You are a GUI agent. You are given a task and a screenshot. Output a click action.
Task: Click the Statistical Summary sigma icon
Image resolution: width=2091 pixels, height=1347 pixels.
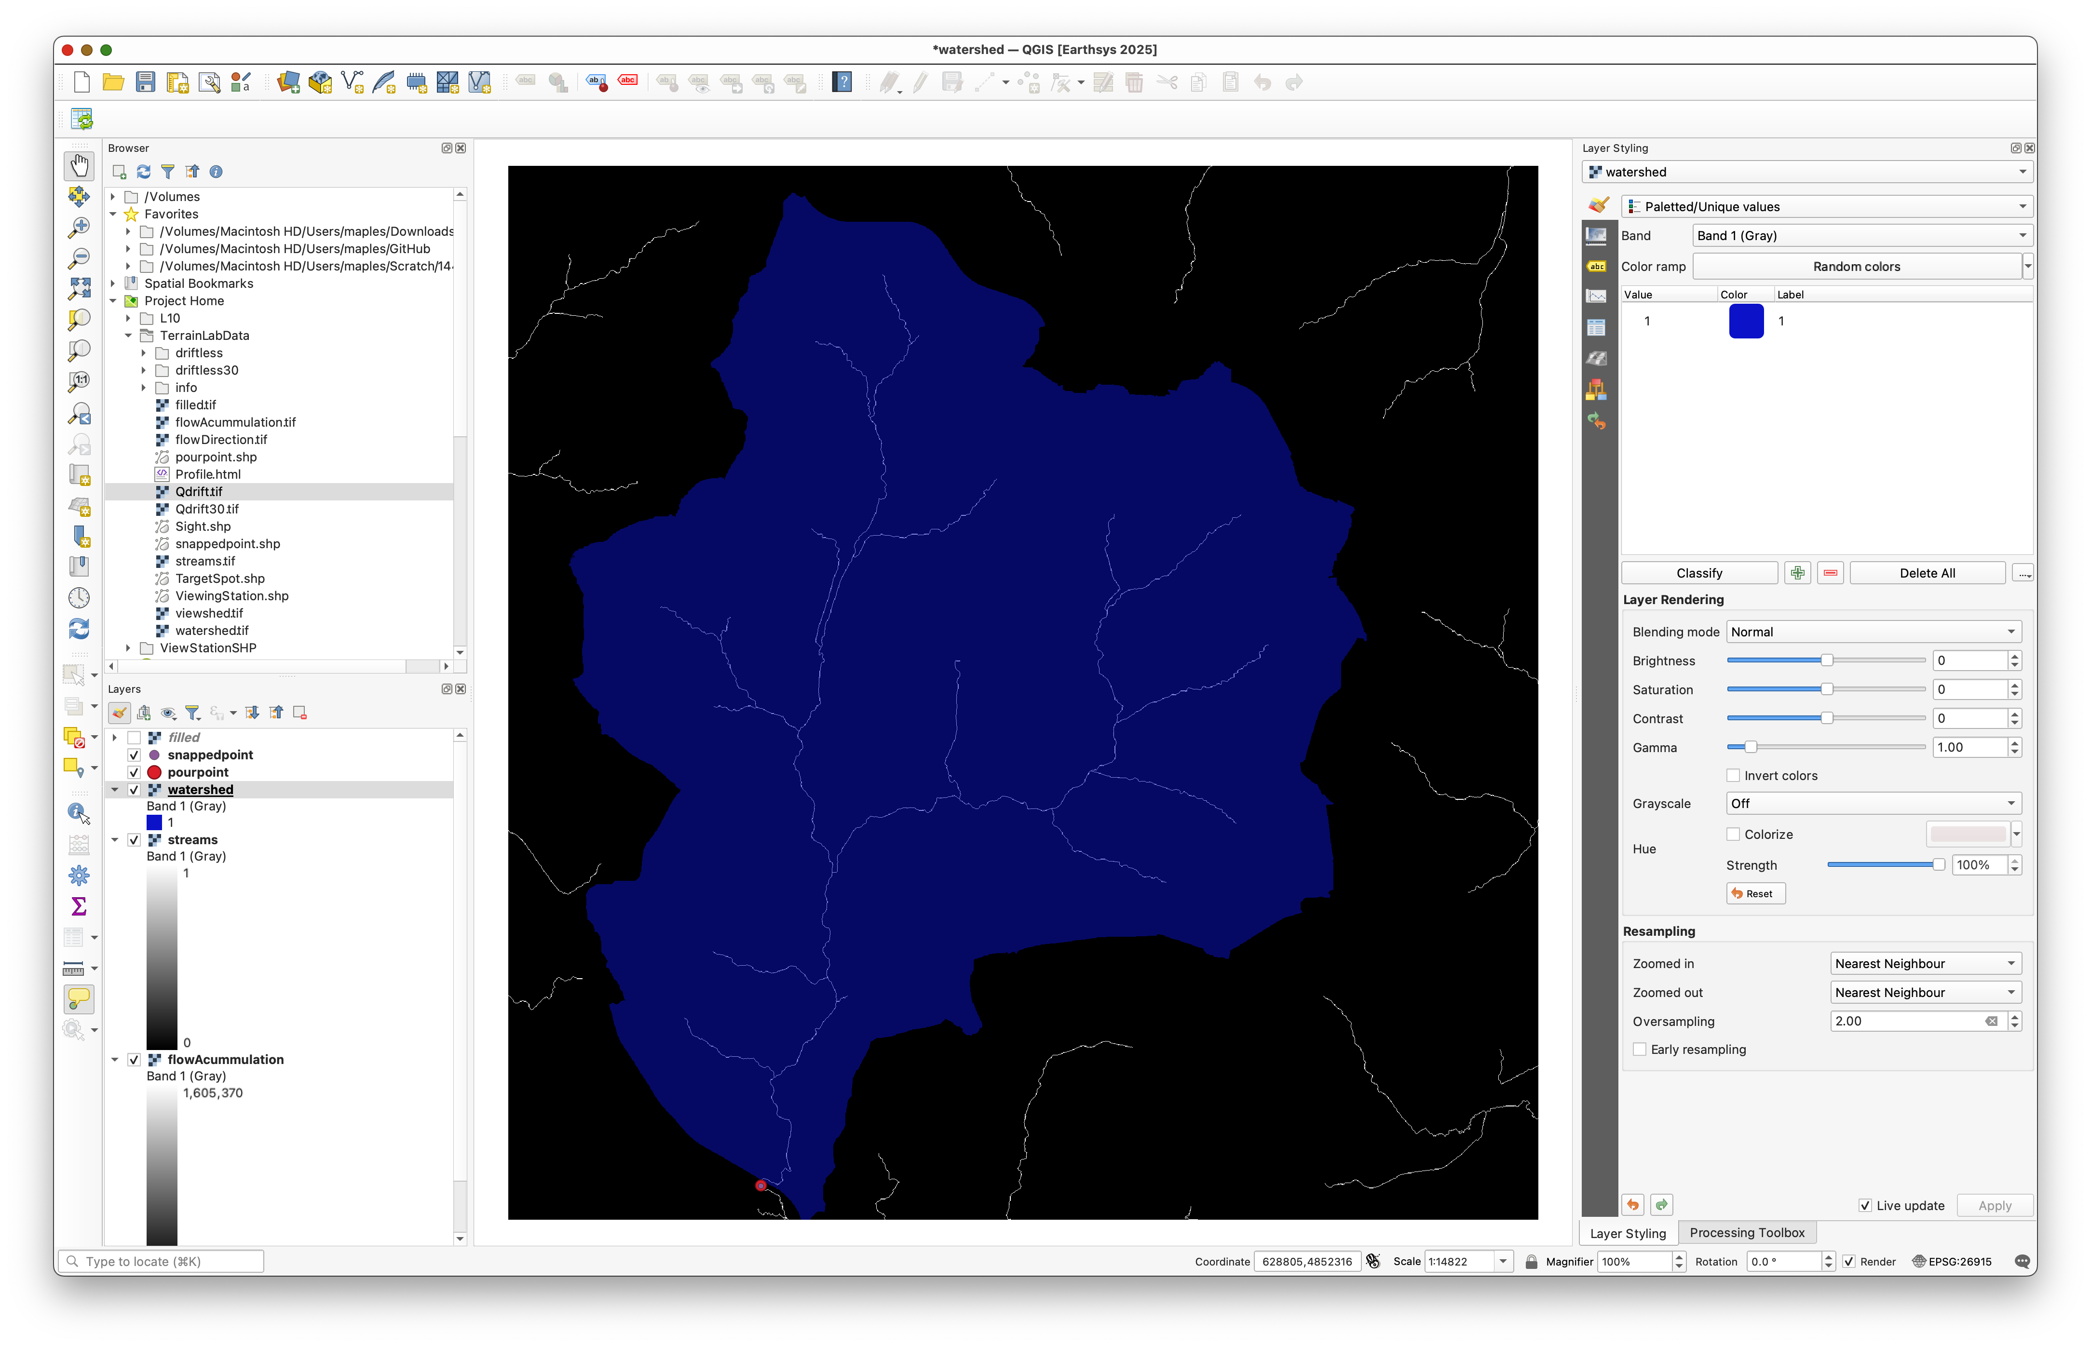click(79, 906)
